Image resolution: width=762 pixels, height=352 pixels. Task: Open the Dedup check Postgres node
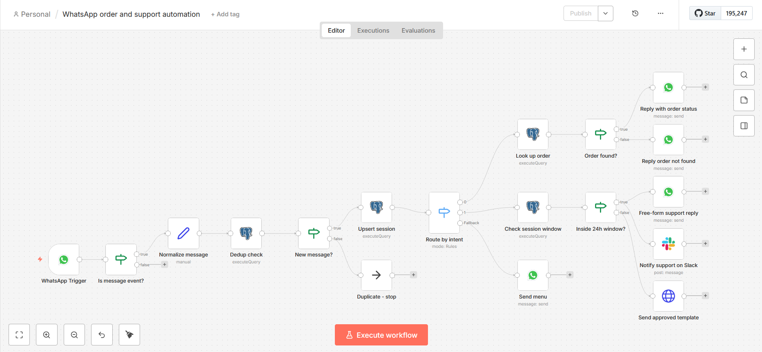pyautogui.click(x=246, y=234)
